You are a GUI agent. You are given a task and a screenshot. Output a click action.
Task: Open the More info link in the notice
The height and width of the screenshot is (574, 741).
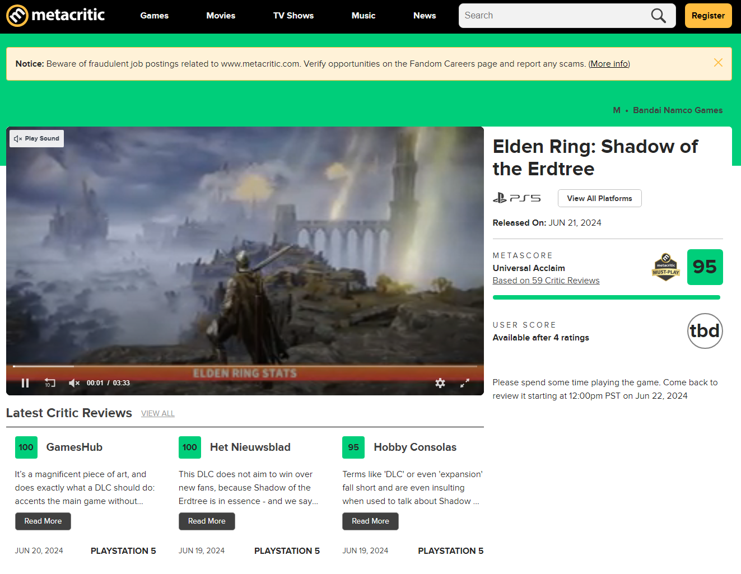tap(609, 64)
